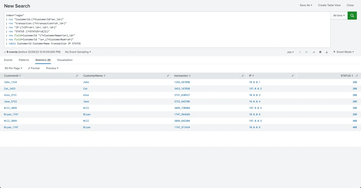Sort the table by the IP column

pyautogui.click(x=251, y=76)
